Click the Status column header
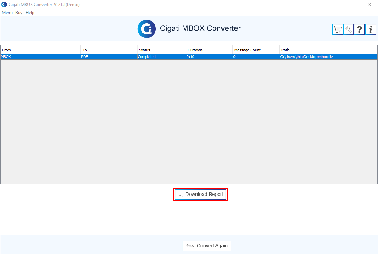Screen dimensions: 378x254 pos(161,50)
